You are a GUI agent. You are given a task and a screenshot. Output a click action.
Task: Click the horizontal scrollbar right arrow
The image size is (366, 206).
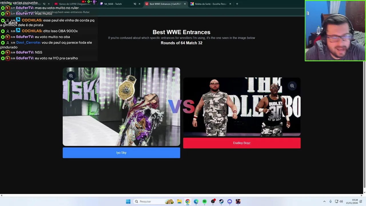[362, 195]
